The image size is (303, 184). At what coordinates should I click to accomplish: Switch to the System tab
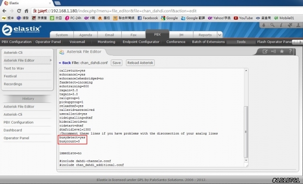coord(62,35)
